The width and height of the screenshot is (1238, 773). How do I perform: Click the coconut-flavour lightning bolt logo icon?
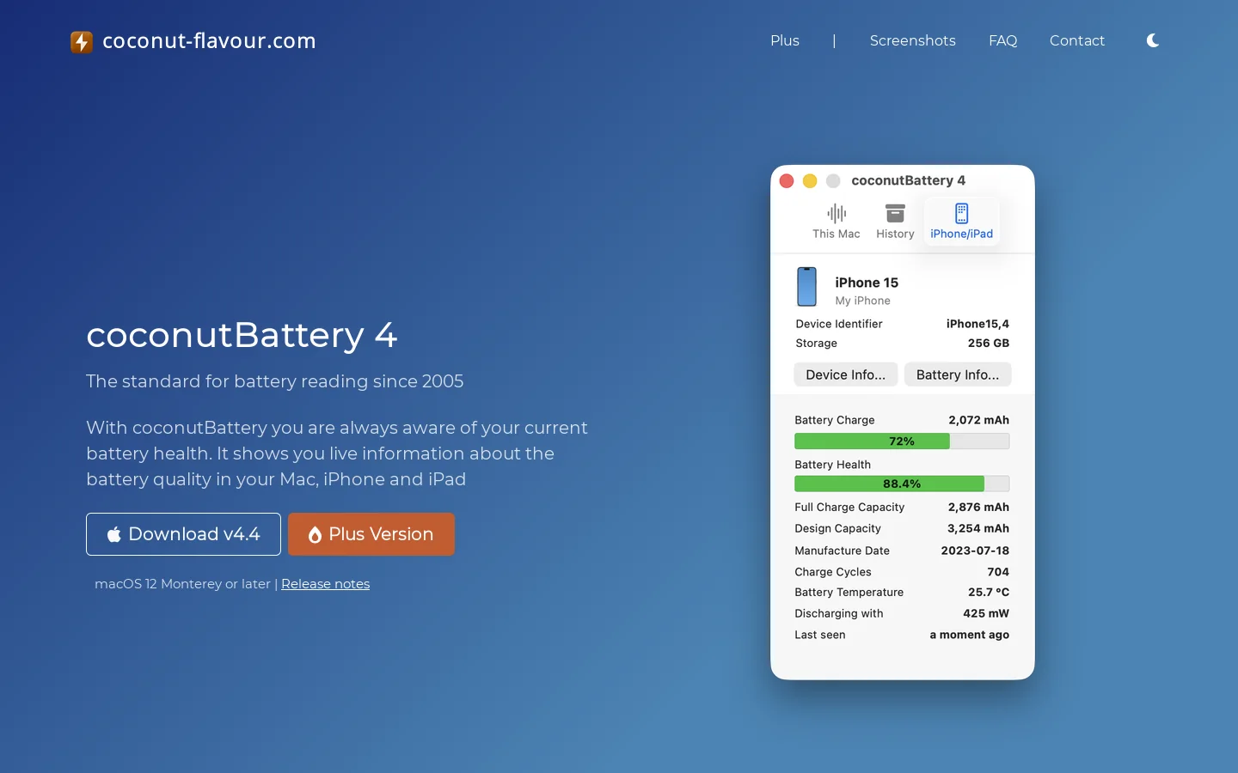click(x=82, y=41)
